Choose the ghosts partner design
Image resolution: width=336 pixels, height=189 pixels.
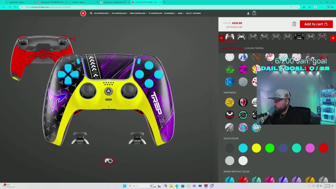[x=256, y=128]
